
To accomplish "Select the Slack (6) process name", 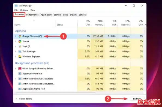I will (x=26, y=47).
